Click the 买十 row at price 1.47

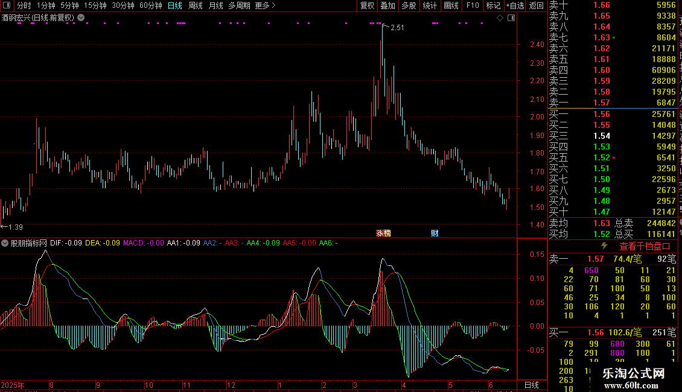[613, 212]
